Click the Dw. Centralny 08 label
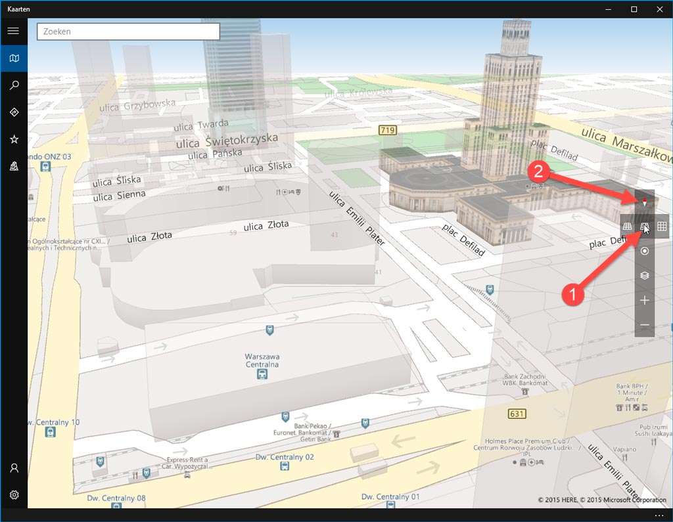The width and height of the screenshot is (673, 522). [116, 498]
